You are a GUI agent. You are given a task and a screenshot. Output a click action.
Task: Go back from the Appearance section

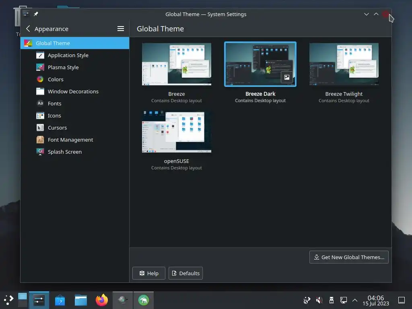(28, 29)
